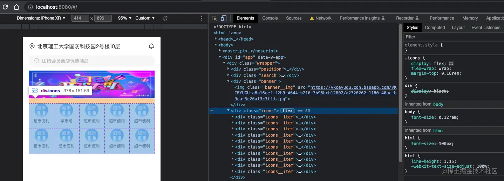
Task: Collapse the div id="app" node
Action: 220,57
